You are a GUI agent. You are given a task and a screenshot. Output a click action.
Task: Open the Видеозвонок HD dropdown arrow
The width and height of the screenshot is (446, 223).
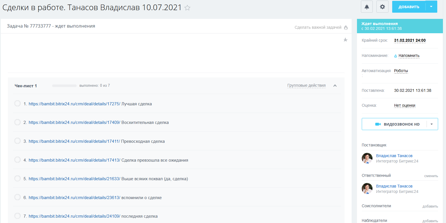point(432,124)
